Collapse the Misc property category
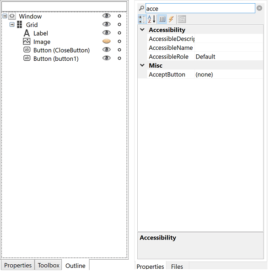 pyautogui.click(x=142, y=65)
